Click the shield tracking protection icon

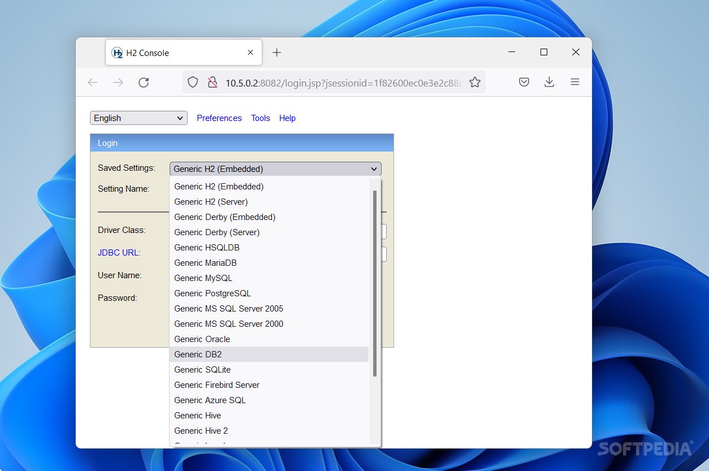(193, 83)
